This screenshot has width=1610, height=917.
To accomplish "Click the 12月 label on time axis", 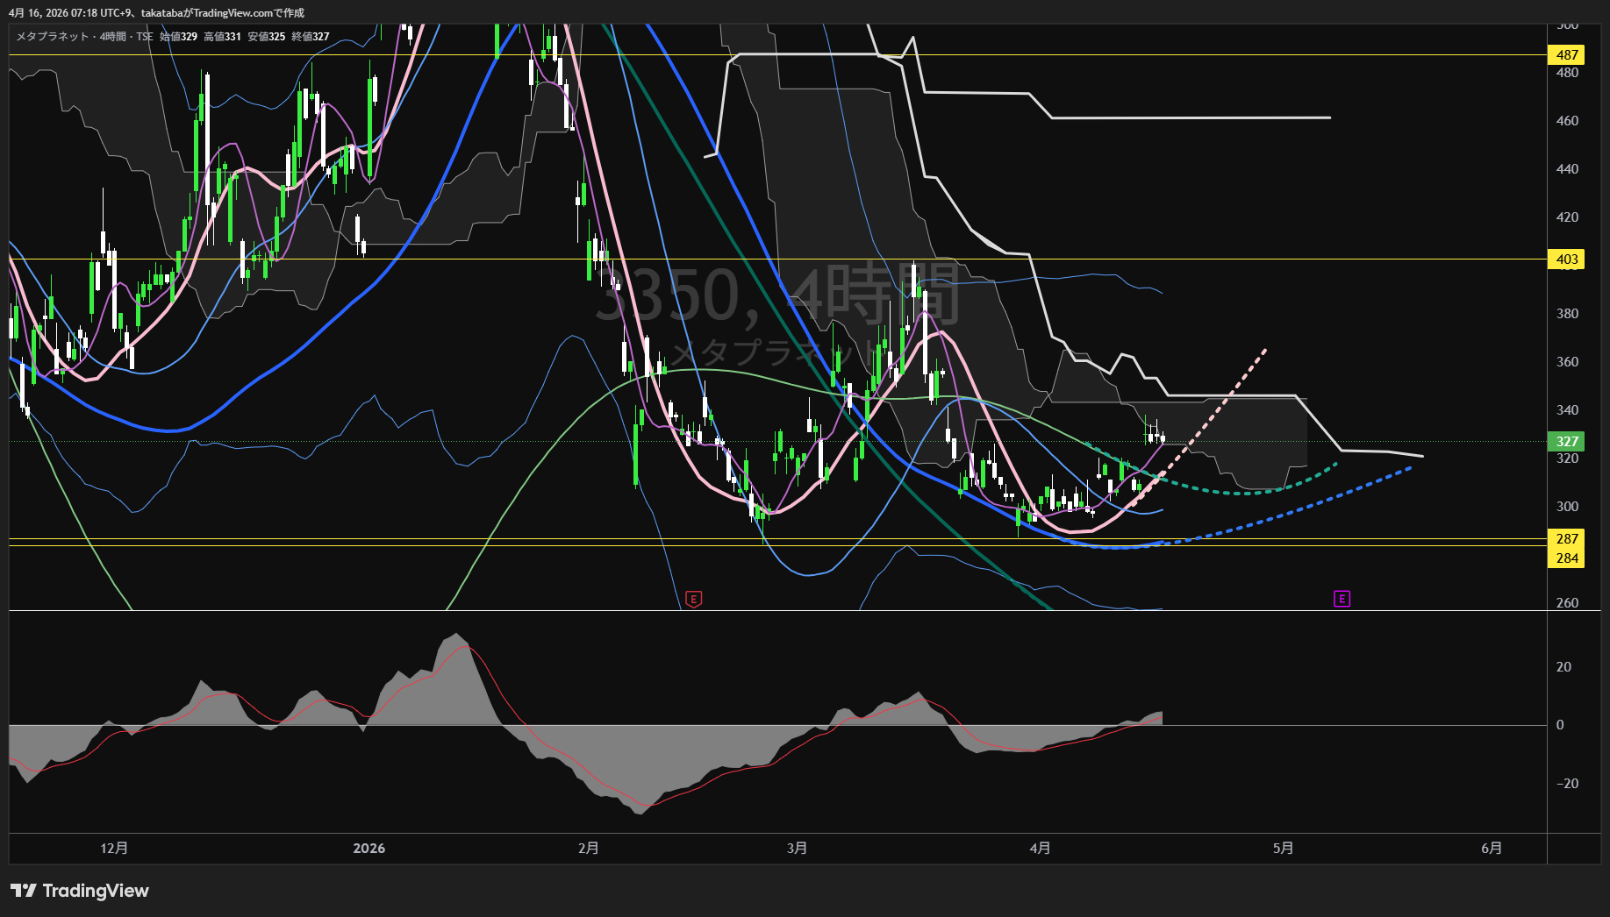I will [114, 848].
